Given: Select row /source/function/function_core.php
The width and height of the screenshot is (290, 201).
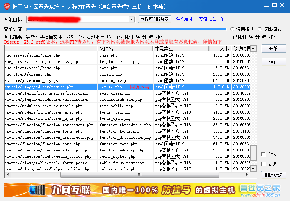Looking at the screenshot, I should pyautogui.click(x=128, y=144).
